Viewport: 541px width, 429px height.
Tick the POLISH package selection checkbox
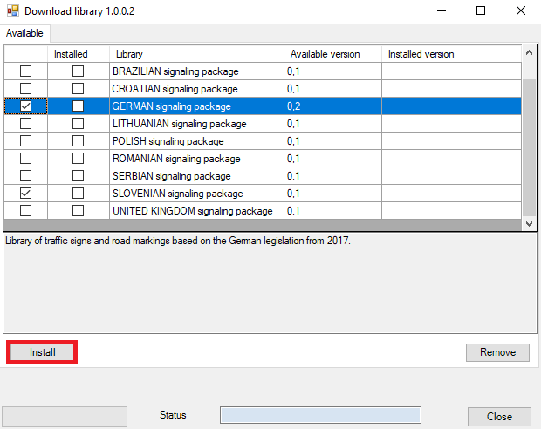(x=26, y=141)
